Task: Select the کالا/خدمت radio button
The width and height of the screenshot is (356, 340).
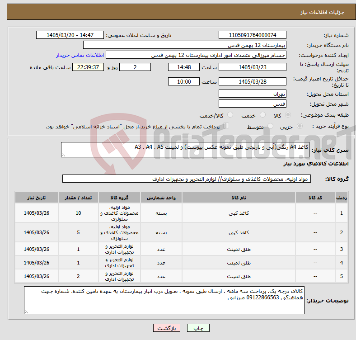Action: pos(230,115)
